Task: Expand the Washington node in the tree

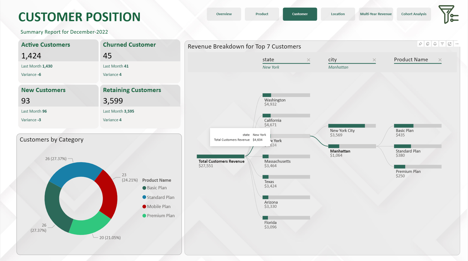Action: [286, 95]
